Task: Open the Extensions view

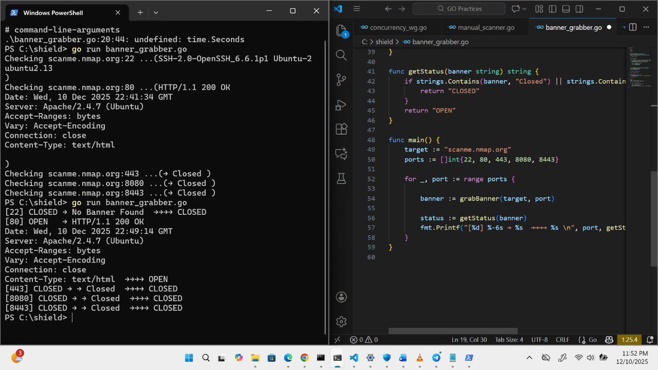Action: [341, 129]
